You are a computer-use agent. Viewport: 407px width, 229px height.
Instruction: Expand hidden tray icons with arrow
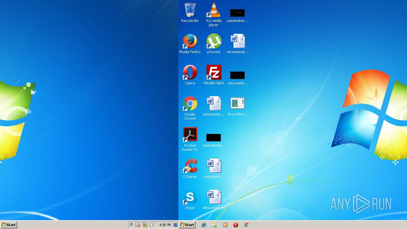pos(131,225)
